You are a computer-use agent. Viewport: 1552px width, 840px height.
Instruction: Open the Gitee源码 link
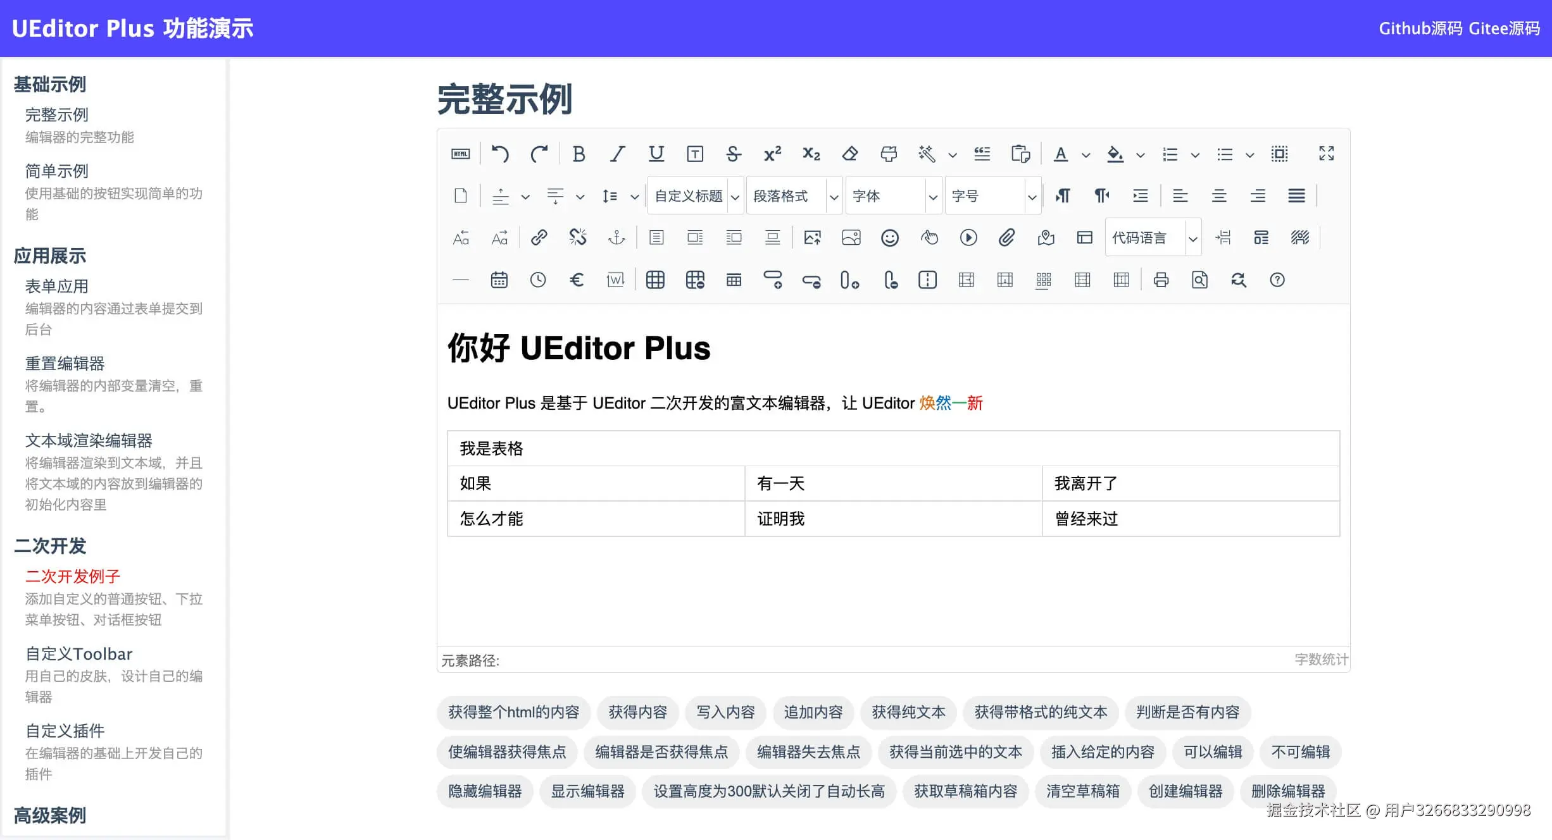(x=1504, y=28)
